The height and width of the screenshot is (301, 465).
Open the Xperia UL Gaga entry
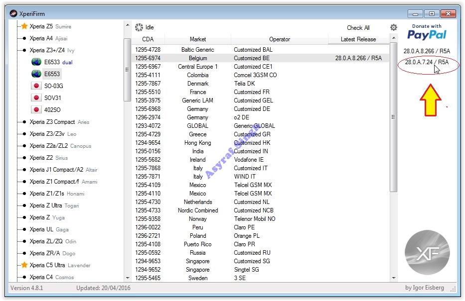pos(49,229)
